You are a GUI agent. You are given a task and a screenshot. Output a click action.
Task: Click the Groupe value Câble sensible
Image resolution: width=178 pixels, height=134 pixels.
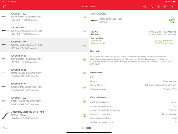click(170, 81)
